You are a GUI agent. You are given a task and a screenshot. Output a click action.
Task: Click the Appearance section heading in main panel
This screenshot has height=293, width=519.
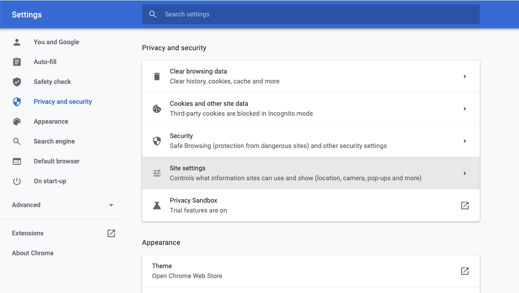pos(161,242)
